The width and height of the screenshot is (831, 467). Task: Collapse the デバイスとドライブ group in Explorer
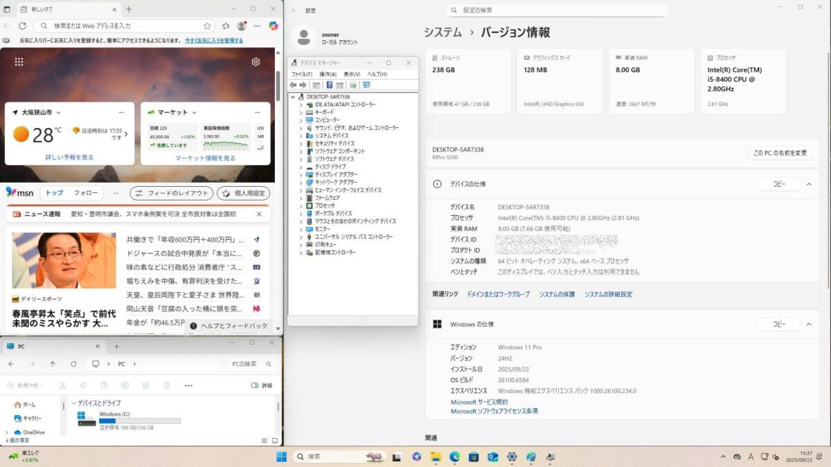click(x=73, y=403)
